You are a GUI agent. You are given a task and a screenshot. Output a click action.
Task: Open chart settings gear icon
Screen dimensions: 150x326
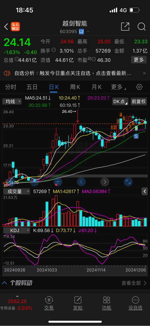(x=139, y=87)
